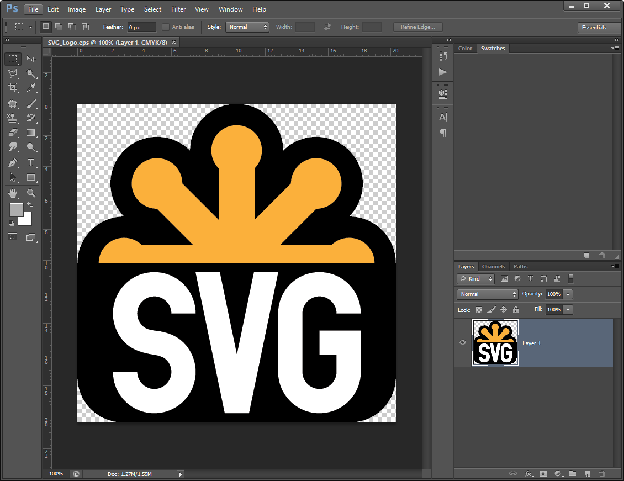
Task: Toggle pixel layer filter
Action: click(504, 278)
